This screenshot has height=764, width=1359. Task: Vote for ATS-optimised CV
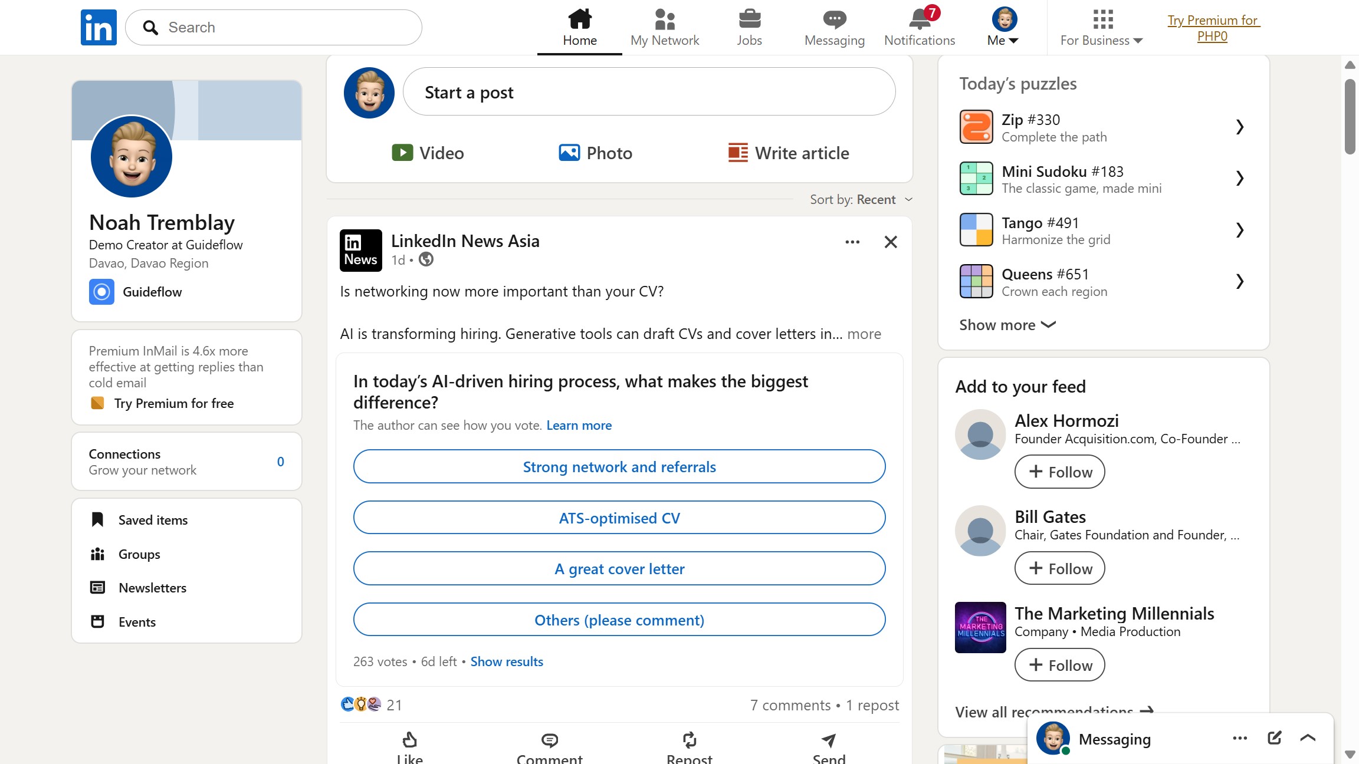[x=619, y=518]
